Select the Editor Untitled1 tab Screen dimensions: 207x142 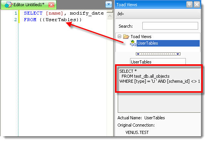pyautogui.click(x=28, y=5)
